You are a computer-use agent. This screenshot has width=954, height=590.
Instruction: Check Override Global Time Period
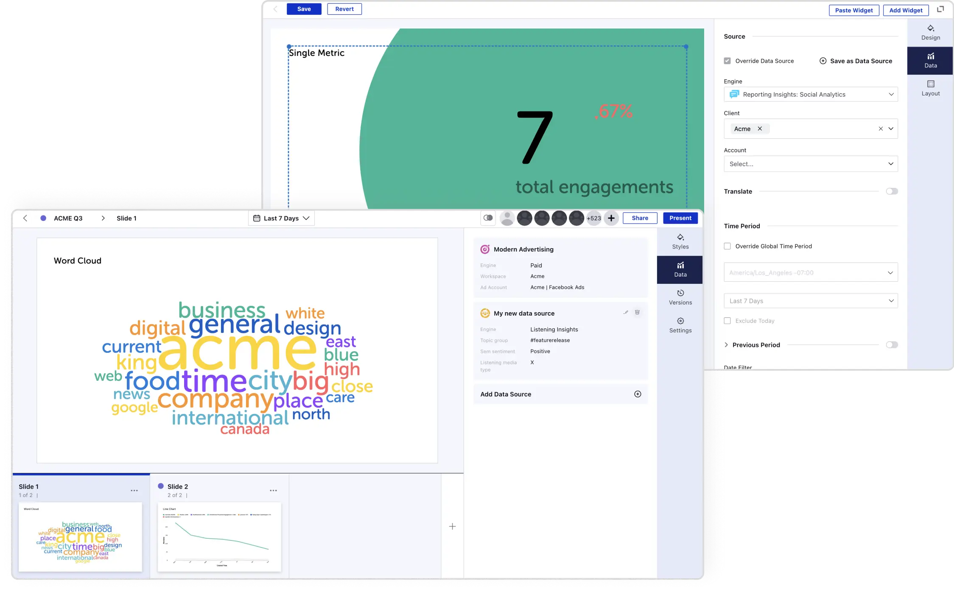pyautogui.click(x=727, y=246)
